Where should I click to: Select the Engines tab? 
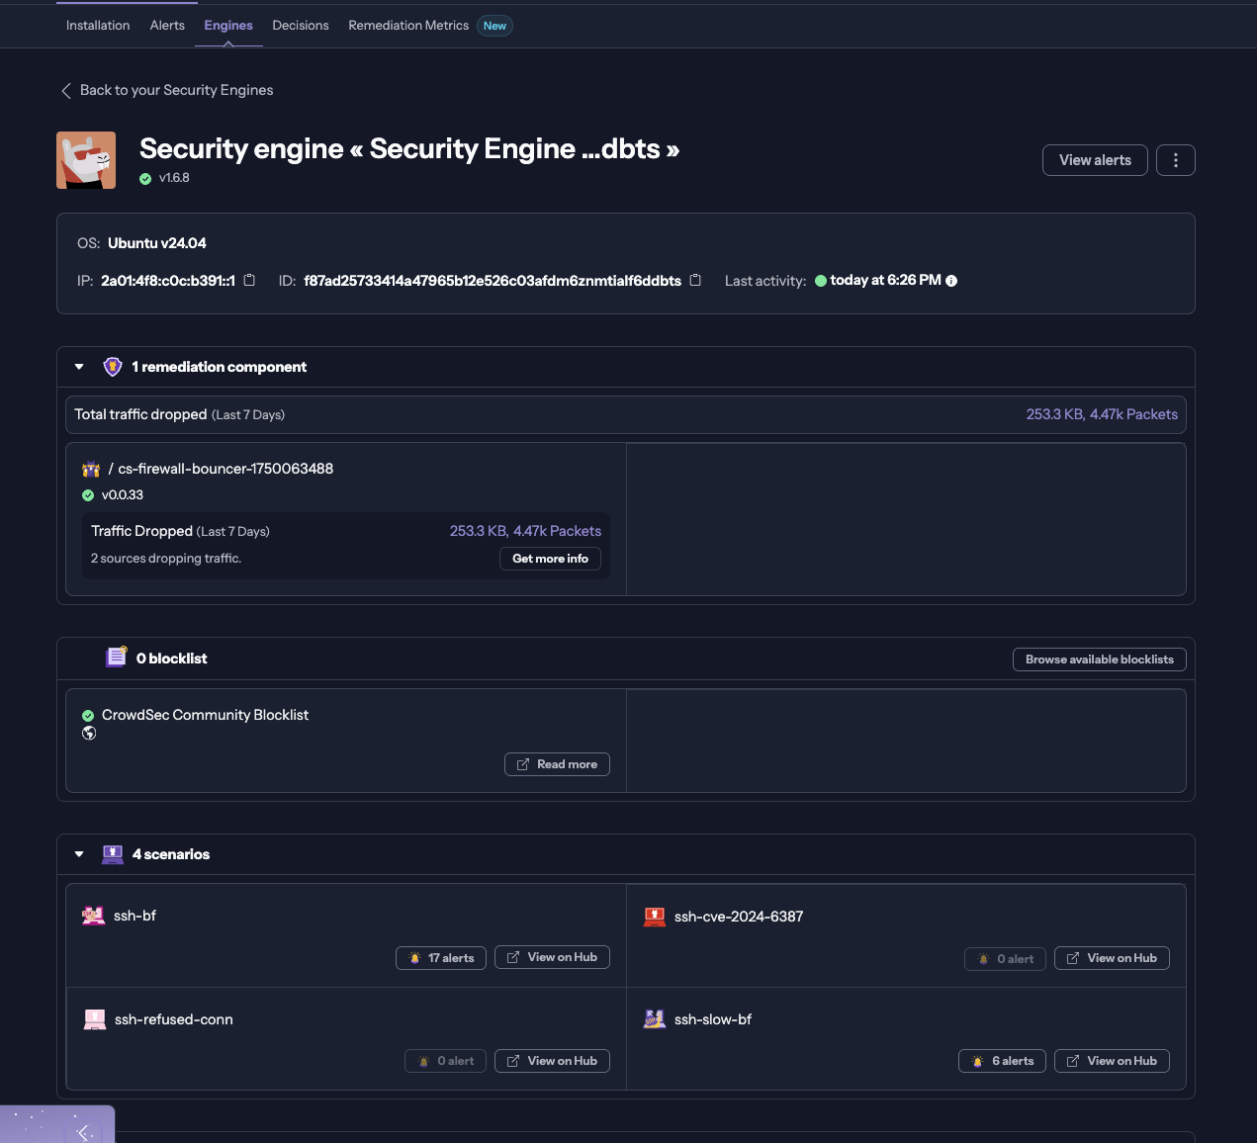[228, 26]
